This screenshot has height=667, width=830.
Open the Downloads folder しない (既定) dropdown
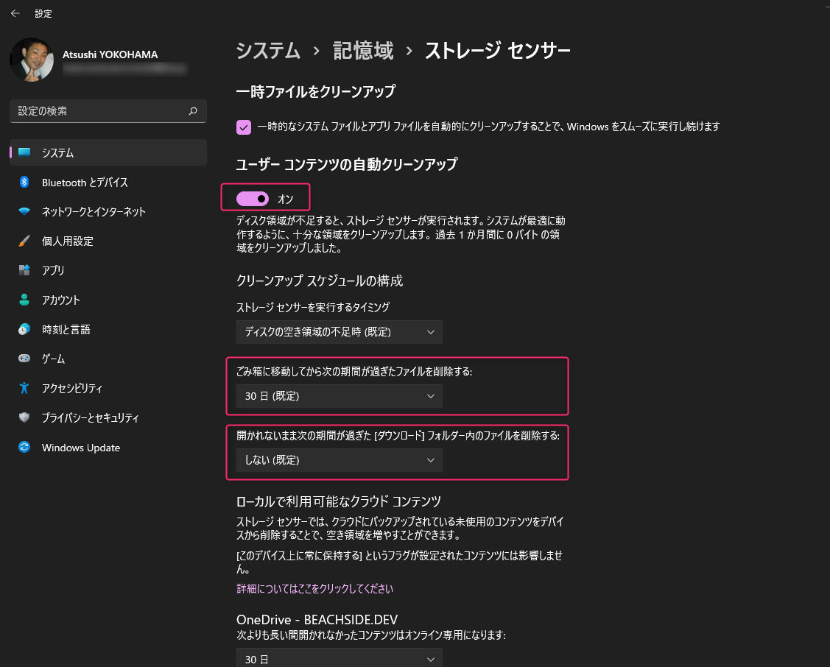point(340,460)
